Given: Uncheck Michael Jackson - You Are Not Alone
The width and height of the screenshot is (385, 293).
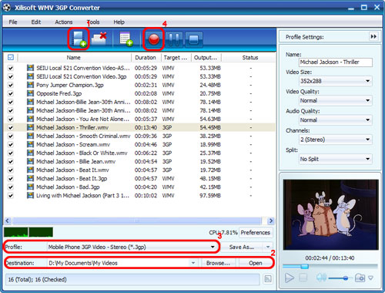Looking at the screenshot, I should [x=11, y=119].
